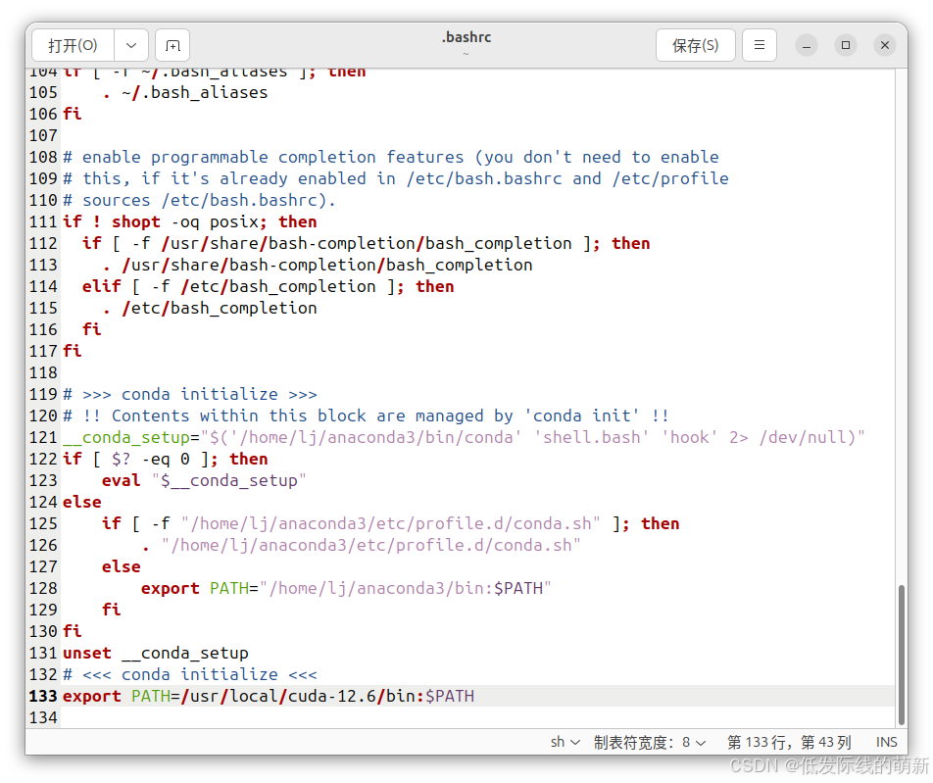Open a new tab with the create-tab icon
Screen dimensions: 933x783
(172, 45)
